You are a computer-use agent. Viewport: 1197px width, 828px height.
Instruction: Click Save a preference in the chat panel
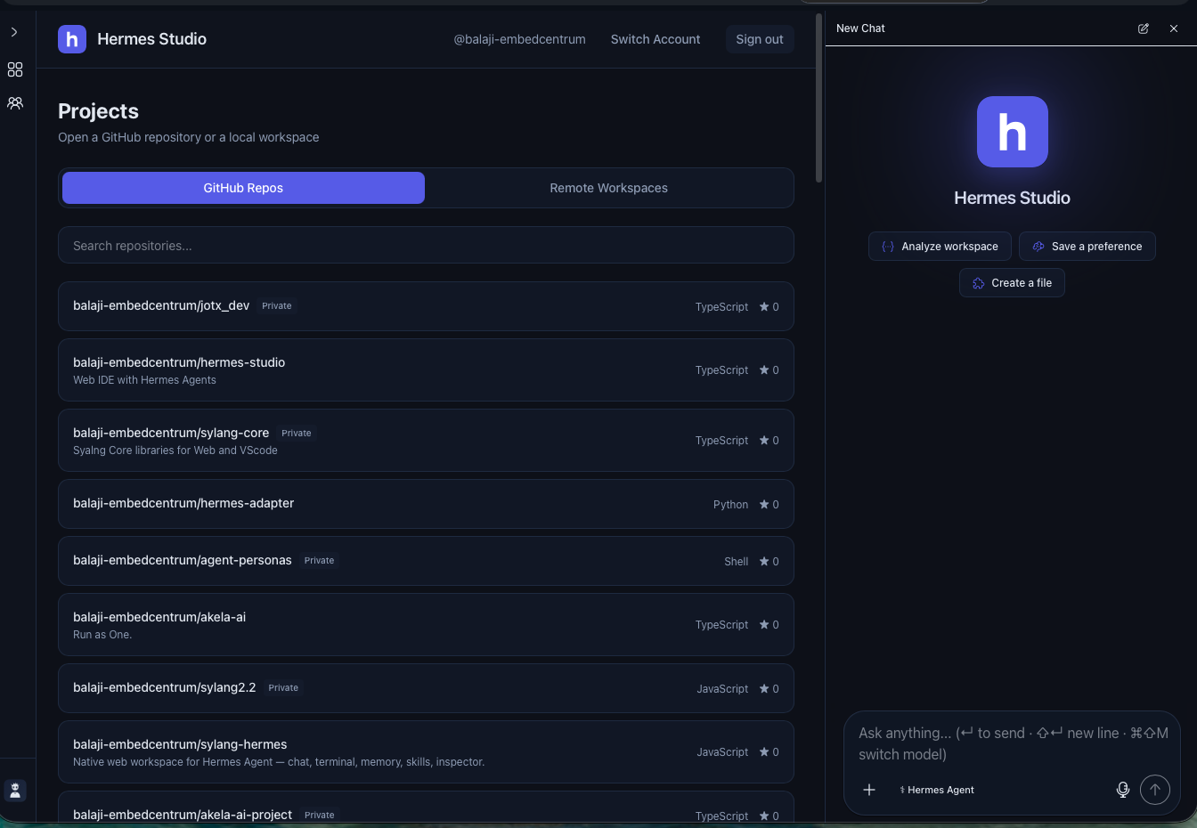tap(1087, 246)
